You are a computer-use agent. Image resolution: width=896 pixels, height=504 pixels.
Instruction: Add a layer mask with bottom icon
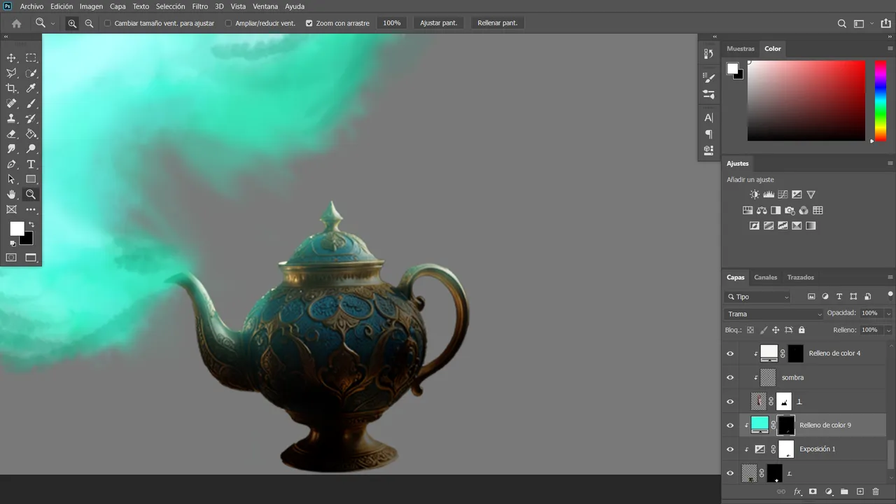point(813,492)
